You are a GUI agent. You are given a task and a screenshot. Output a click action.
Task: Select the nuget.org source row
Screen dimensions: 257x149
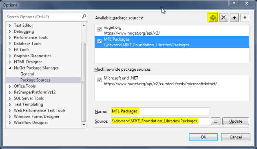pyautogui.click(x=172, y=30)
